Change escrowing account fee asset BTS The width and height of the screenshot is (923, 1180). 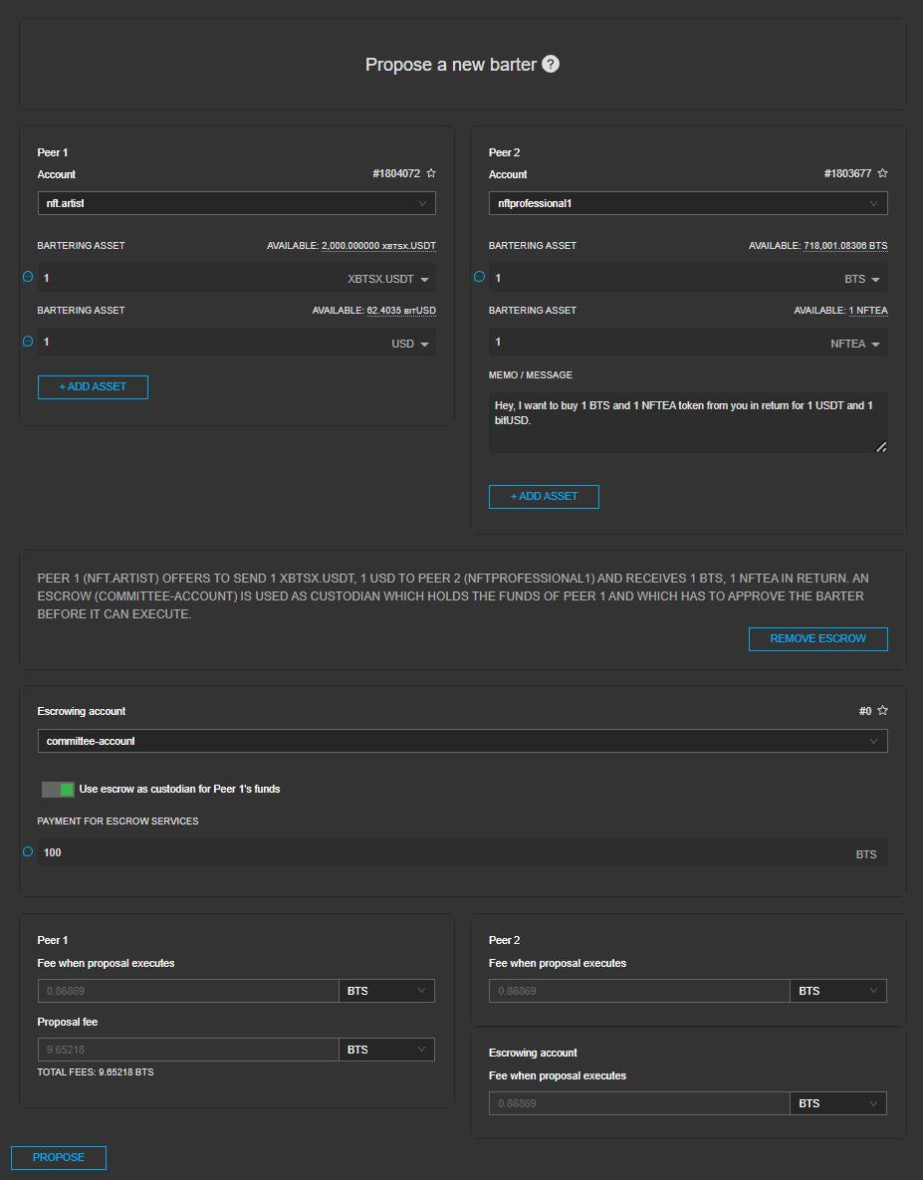[838, 1104]
